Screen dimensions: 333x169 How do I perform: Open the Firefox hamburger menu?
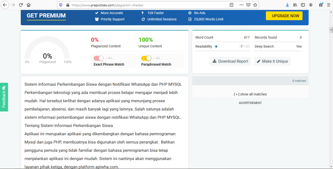pos(328,5)
